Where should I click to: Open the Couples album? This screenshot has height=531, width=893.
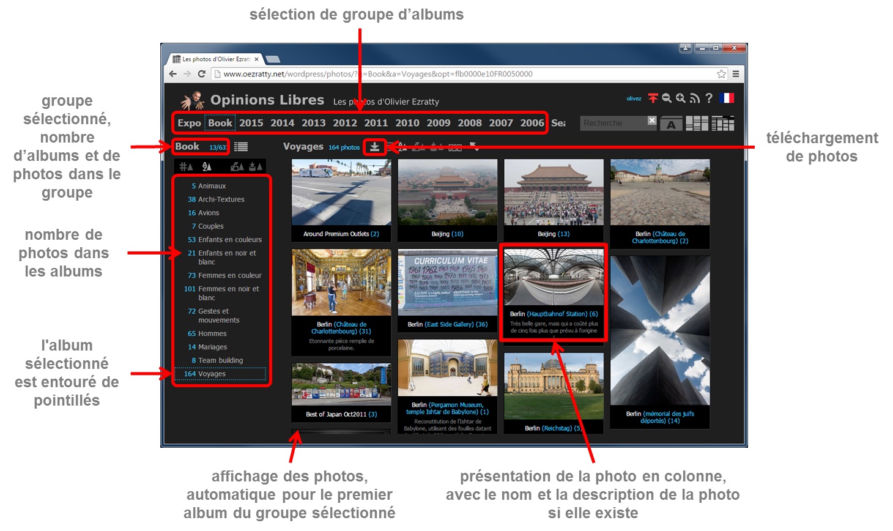(211, 226)
